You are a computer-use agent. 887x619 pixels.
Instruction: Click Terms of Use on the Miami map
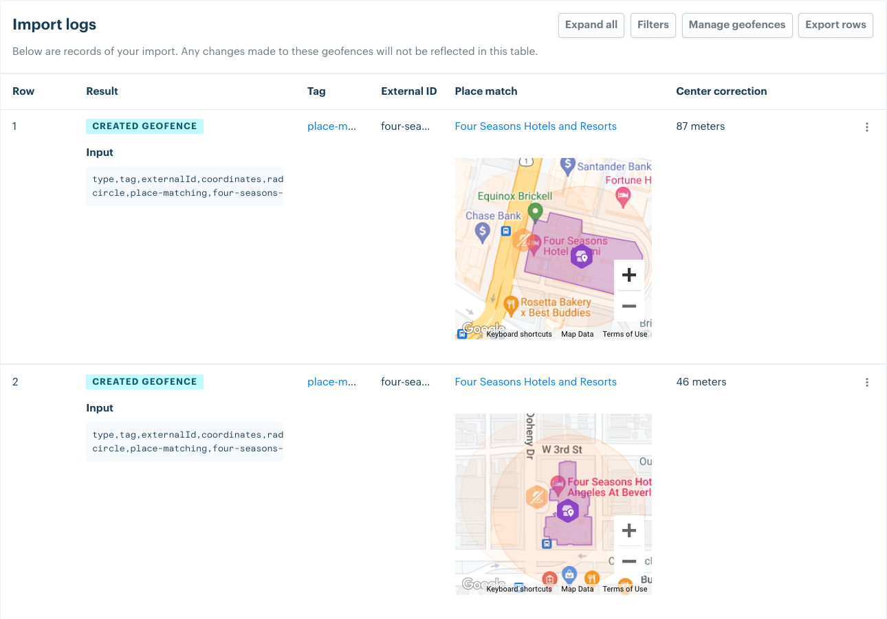click(624, 335)
